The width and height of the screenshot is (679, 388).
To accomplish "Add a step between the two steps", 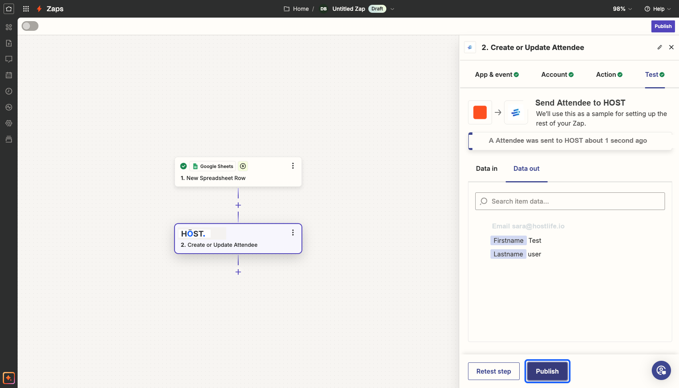I will 238,205.
